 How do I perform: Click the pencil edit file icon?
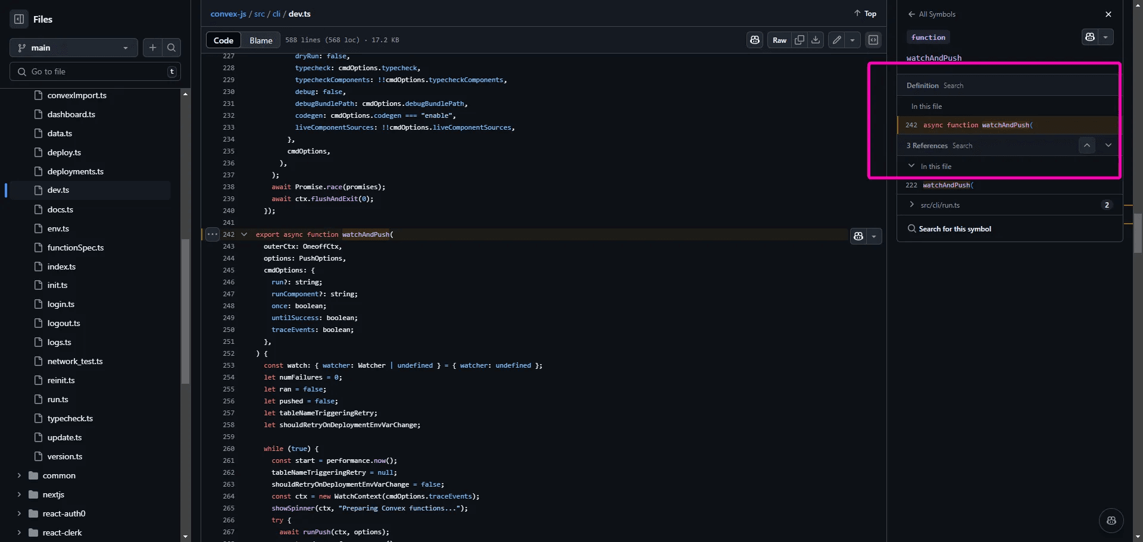pos(837,40)
